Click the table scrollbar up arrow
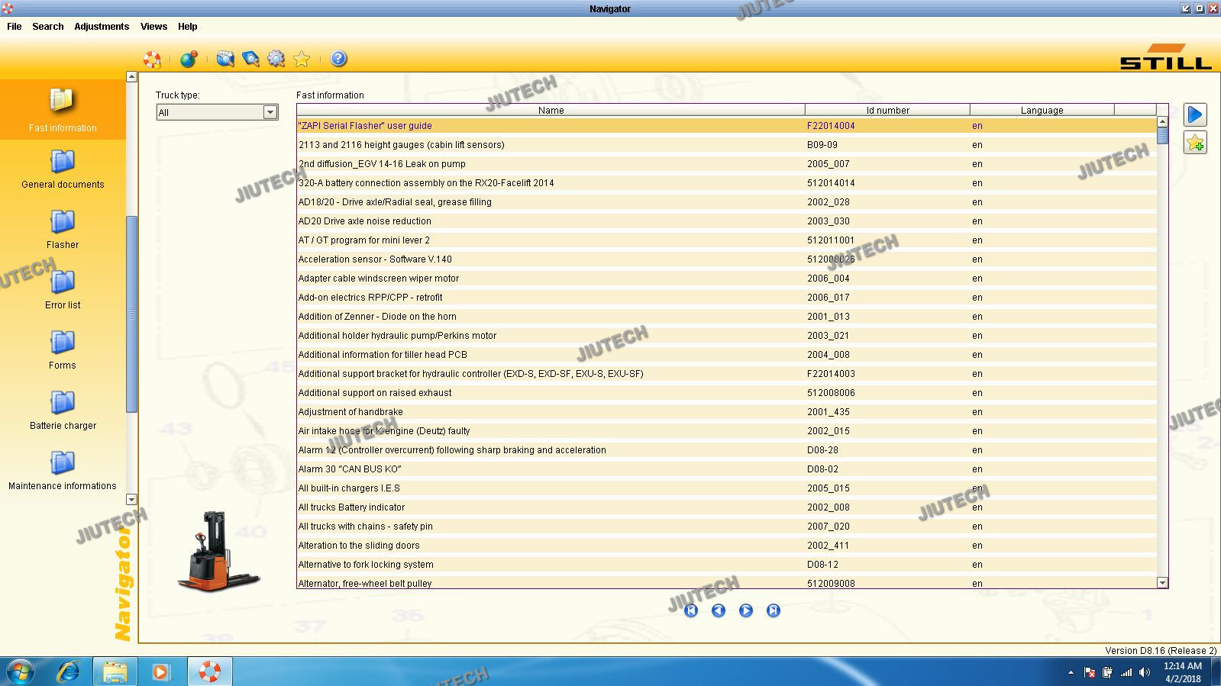 [1162, 121]
